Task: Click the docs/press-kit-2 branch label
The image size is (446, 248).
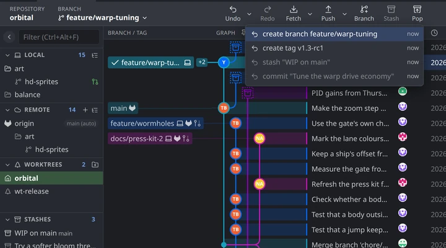Action: (x=150, y=139)
